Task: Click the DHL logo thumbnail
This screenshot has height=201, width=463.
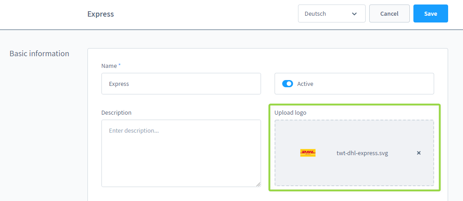Action: (x=308, y=153)
